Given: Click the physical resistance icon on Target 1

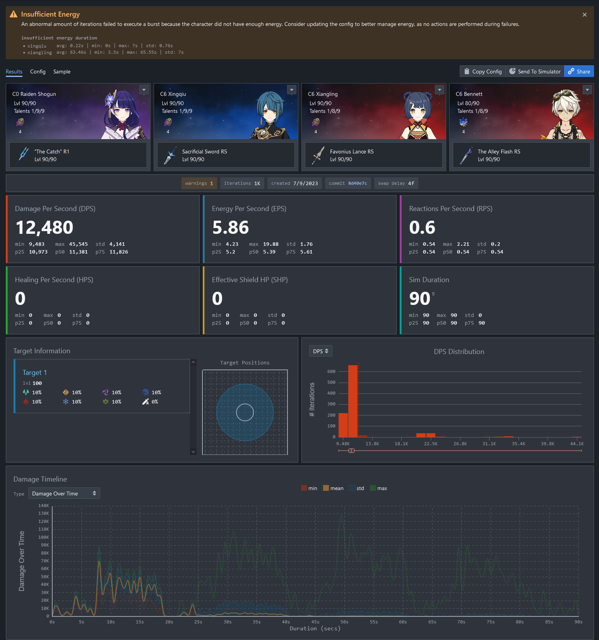Looking at the screenshot, I should (145, 402).
